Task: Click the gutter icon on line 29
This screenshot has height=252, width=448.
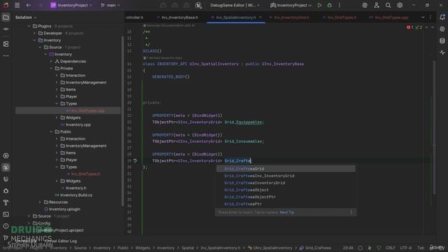Action: (x=135, y=160)
